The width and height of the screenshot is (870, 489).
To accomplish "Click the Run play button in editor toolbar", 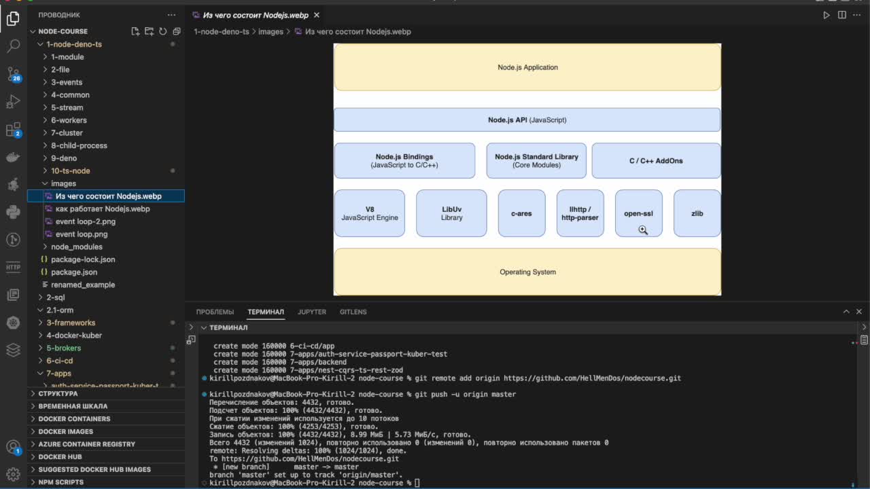I will click(x=826, y=15).
